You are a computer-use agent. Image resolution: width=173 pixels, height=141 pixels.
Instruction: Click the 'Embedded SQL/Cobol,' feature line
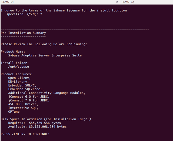(x=26, y=89)
